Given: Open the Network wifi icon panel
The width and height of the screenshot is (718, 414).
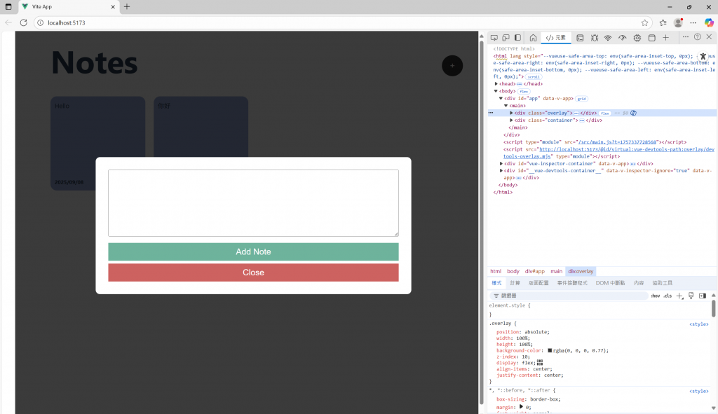Looking at the screenshot, I should pyautogui.click(x=608, y=38).
